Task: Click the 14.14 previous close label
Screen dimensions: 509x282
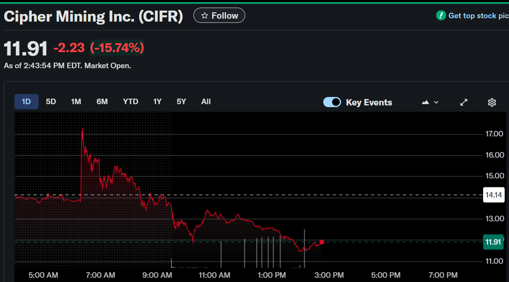Action: 494,195
